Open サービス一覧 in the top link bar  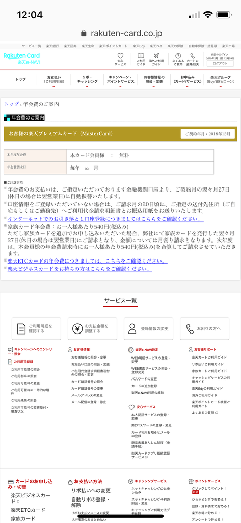[x=32, y=46]
